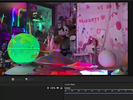Click the dimmed Properties text label

[19, 79]
